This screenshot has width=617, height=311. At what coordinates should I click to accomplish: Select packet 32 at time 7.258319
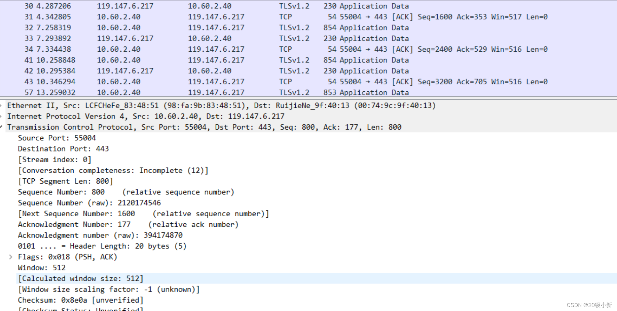pyautogui.click(x=308, y=28)
